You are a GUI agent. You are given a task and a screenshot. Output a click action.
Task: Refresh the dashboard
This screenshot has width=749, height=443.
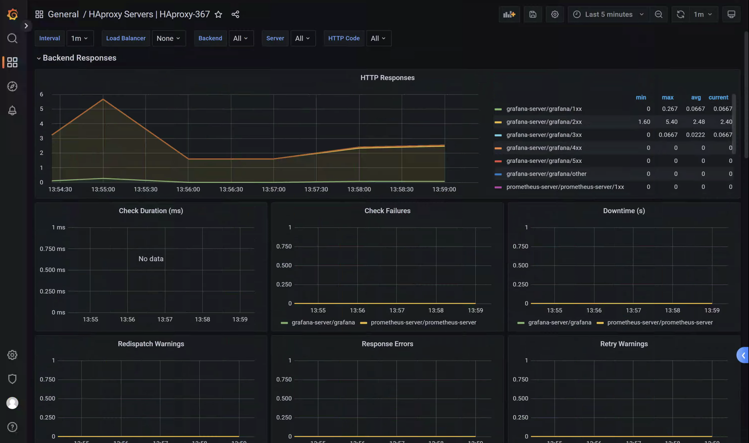(x=680, y=14)
